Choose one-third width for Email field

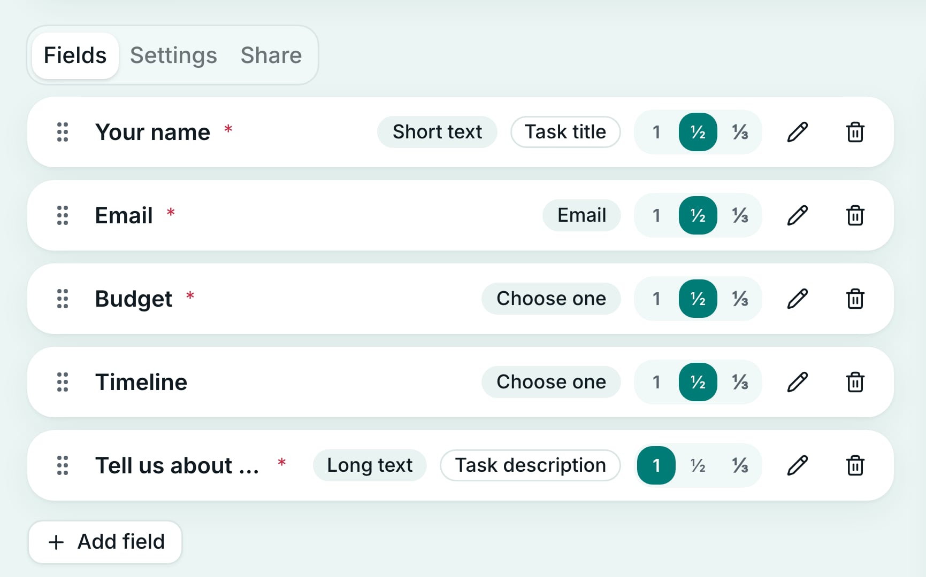coord(740,215)
